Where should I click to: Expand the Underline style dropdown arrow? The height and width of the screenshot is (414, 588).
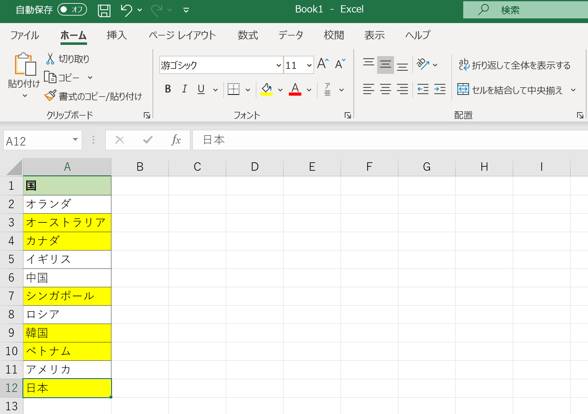tap(215, 90)
